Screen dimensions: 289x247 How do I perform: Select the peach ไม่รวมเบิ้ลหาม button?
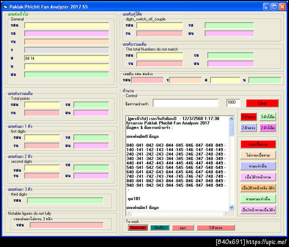point(258,155)
